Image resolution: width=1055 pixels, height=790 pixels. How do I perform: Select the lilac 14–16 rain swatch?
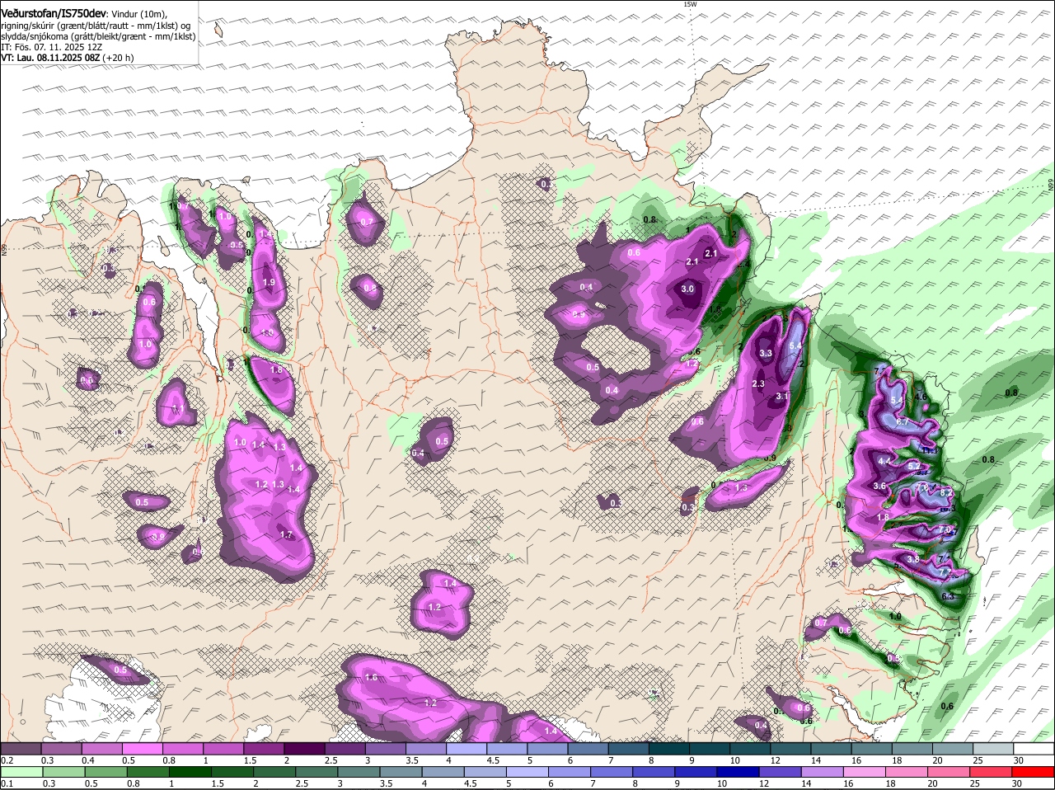click(821, 772)
